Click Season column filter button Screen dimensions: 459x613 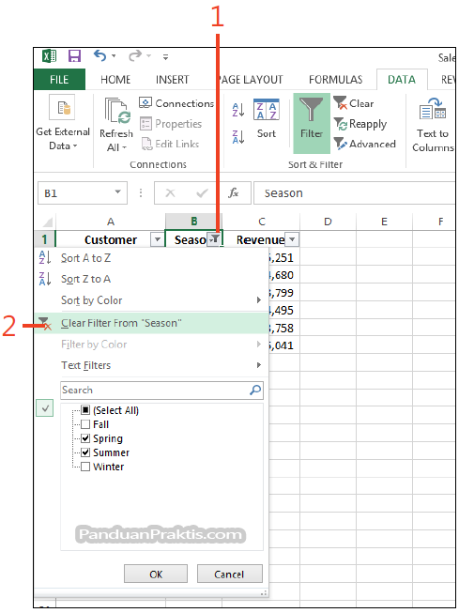click(214, 239)
